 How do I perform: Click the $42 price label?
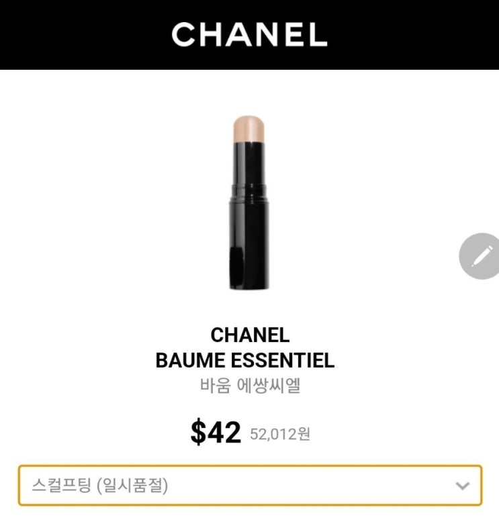(216, 432)
